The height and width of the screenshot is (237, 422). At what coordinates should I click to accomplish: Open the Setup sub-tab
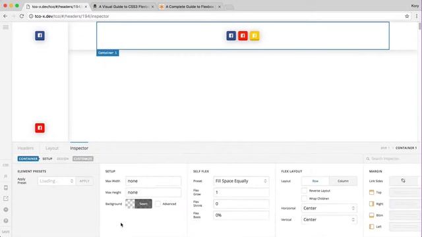click(x=47, y=159)
